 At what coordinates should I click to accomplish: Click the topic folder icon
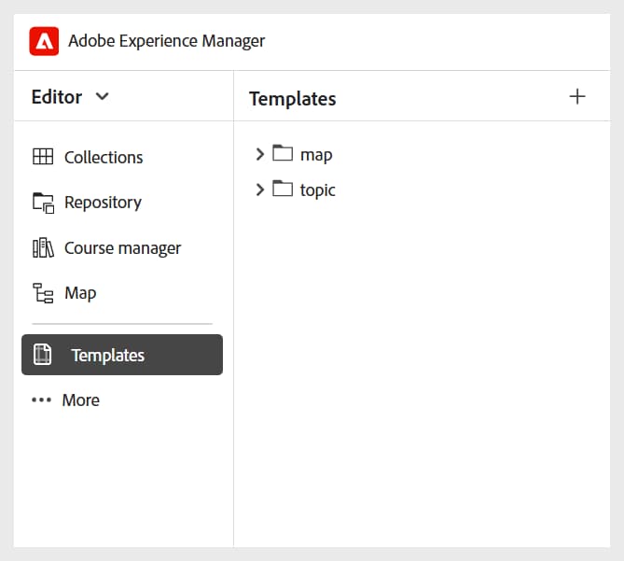[283, 189]
